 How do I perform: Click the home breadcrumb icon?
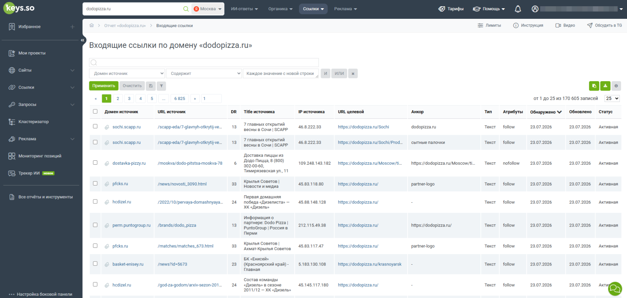tap(92, 25)
